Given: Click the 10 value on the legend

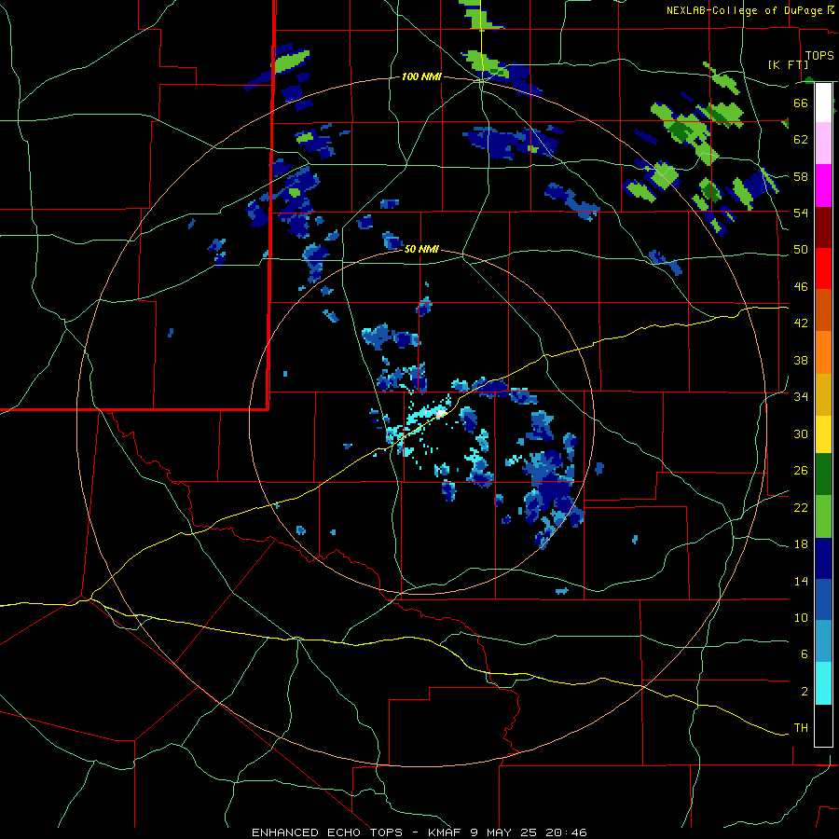Looking at the screenshot, I should [x=801, y=617].
